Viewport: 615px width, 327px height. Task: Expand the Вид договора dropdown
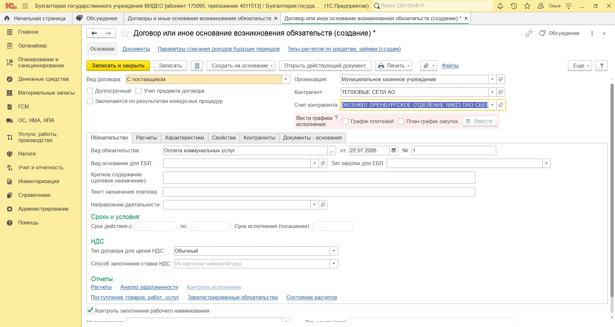(286, 79)
